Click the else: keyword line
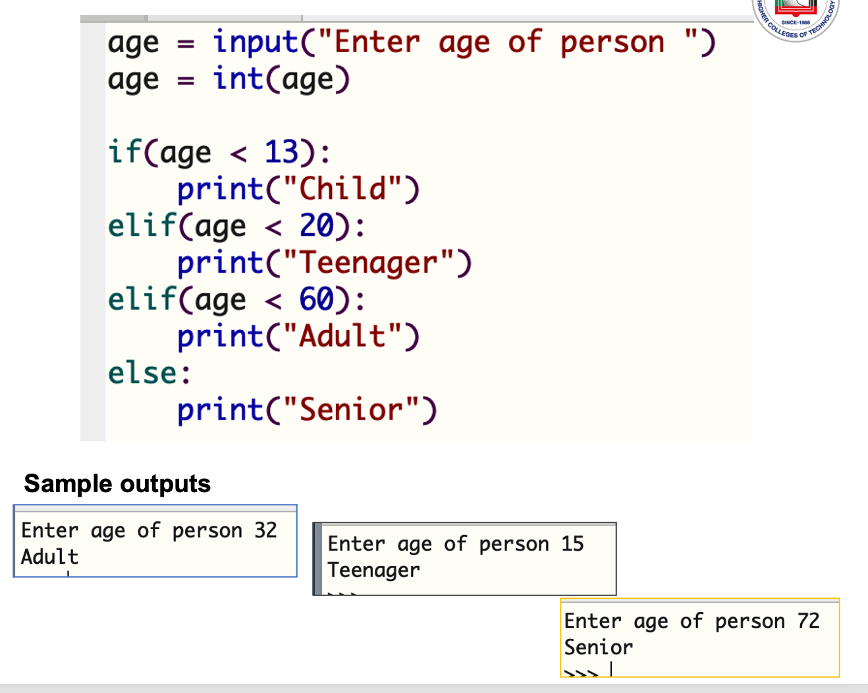The width and height of the screenshot is (868, 693). 149,374
